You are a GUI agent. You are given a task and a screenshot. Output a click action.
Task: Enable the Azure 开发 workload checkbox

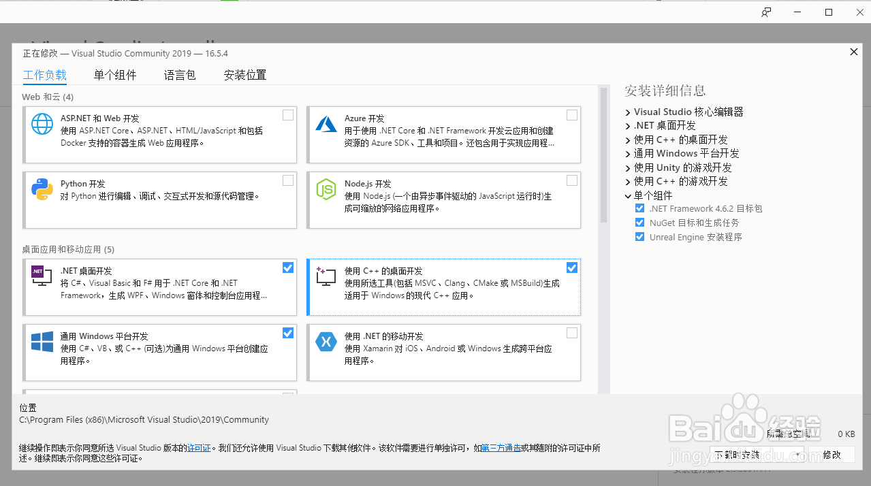[x=572, y=115]
